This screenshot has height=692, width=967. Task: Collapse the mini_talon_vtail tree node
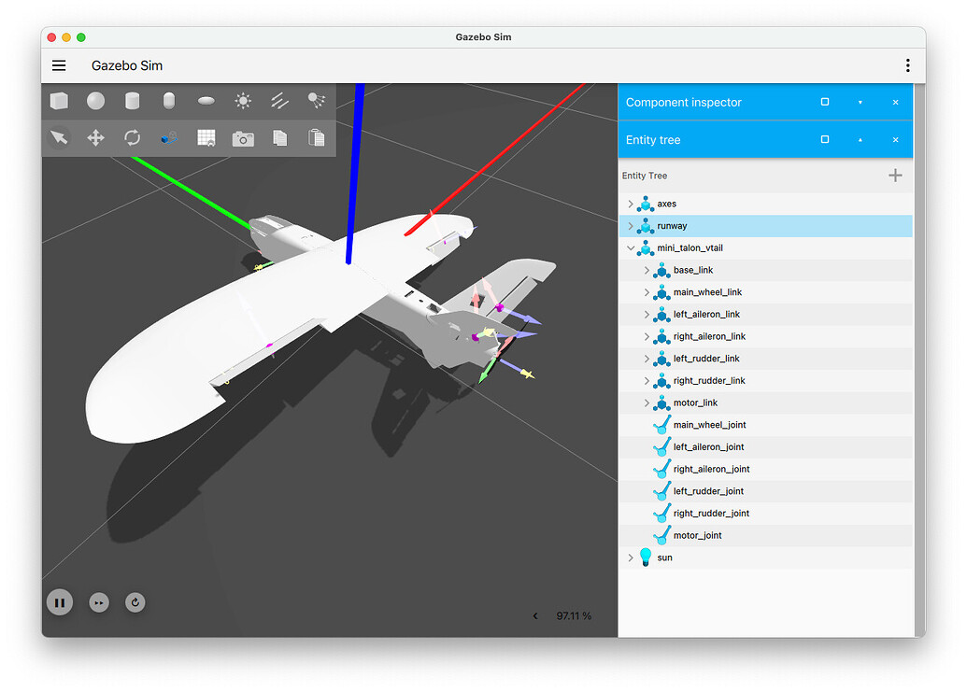point(631,248)
